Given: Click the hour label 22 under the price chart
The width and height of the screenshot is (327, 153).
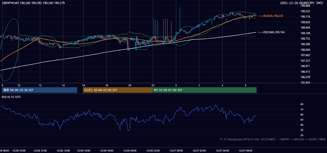Looking at the screenshot, I should [x=153, y=85].
